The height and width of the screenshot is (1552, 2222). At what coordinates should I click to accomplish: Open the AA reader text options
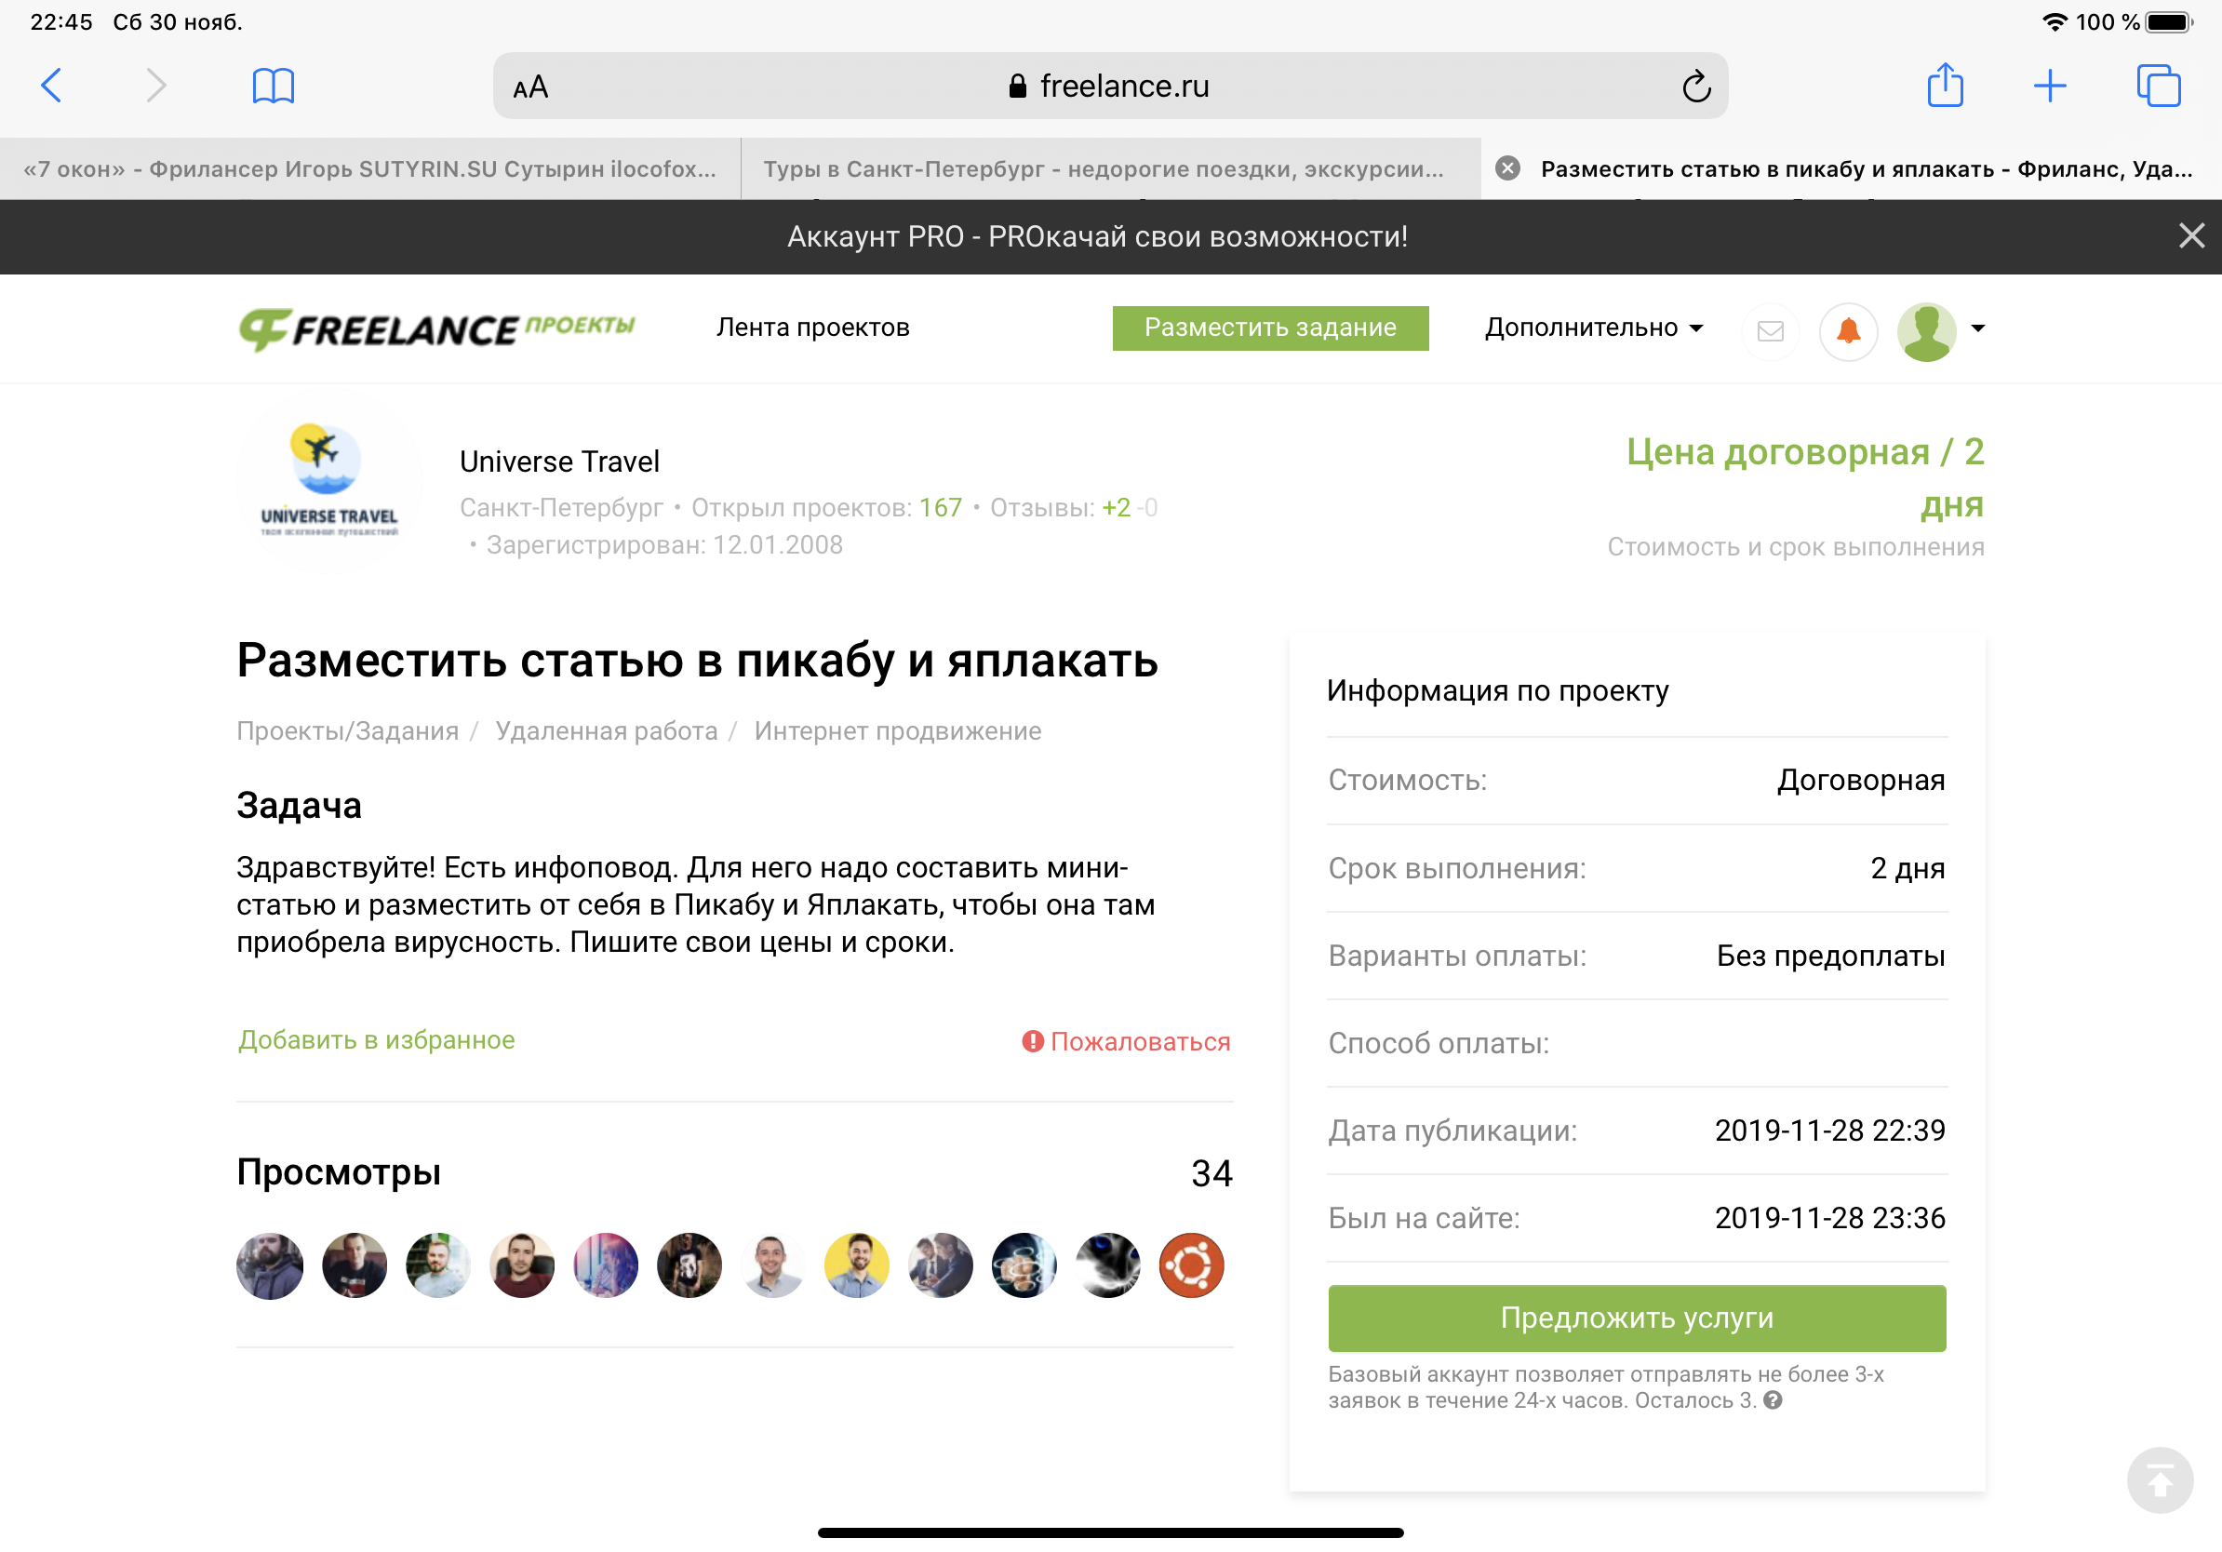click(530, 87)
